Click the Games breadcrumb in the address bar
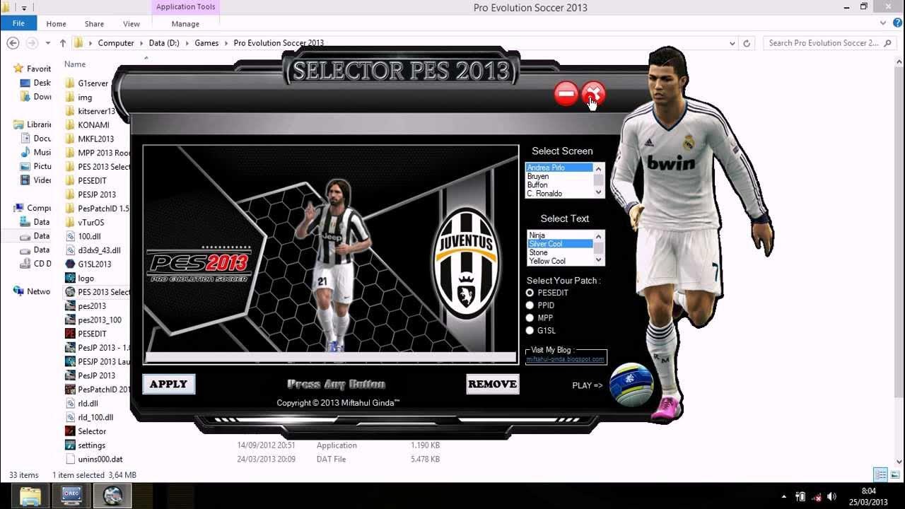Viewport: 905px width, 509px height. click(x=206, y=43)
